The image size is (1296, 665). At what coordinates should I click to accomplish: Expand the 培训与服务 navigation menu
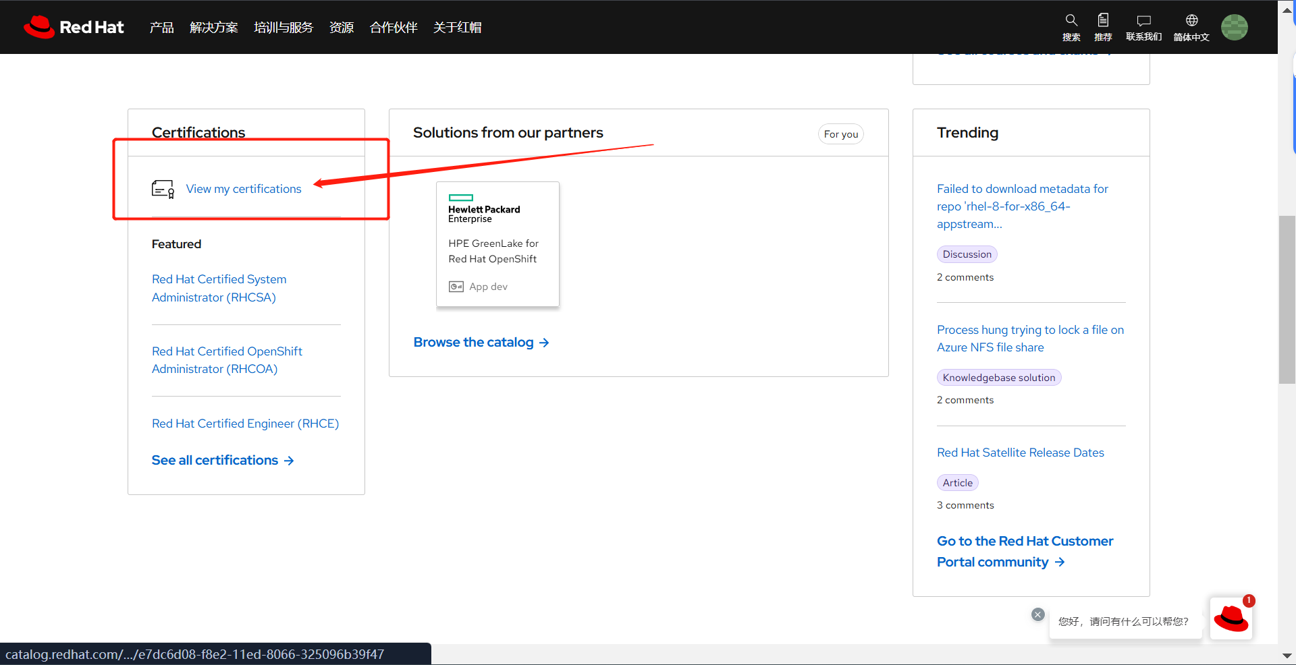283,28
